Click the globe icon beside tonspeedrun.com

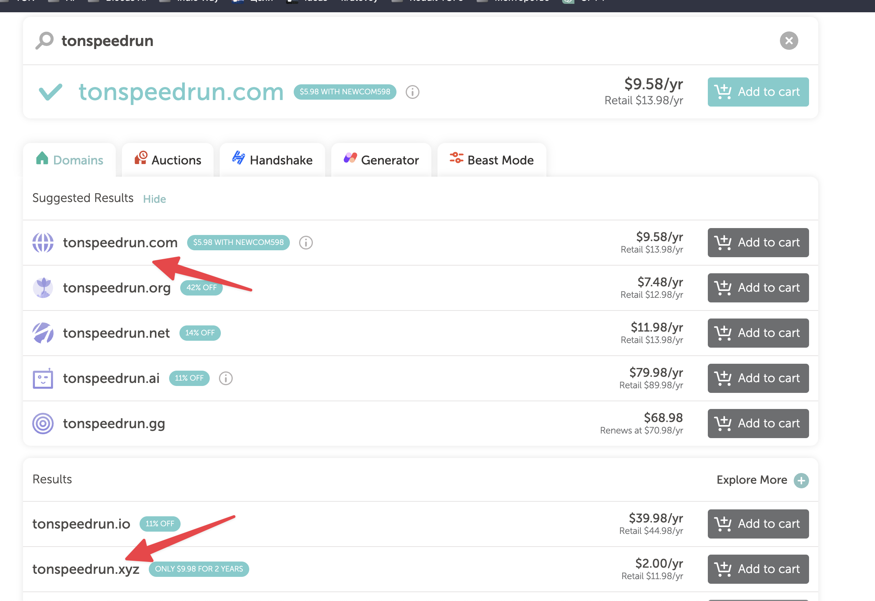pos(43,242)
